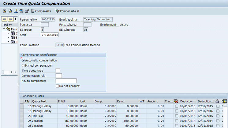Select the Person tree node icon

coord(8,29)
